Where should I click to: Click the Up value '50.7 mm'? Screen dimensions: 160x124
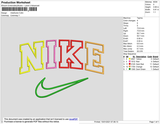point(141,33)
